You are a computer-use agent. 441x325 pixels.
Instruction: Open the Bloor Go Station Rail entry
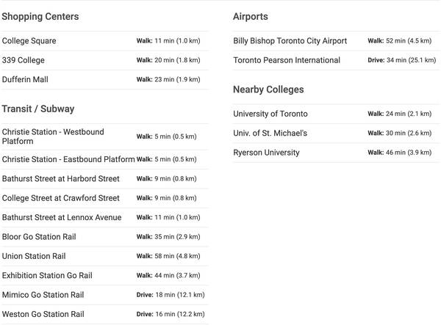point(104,237)
